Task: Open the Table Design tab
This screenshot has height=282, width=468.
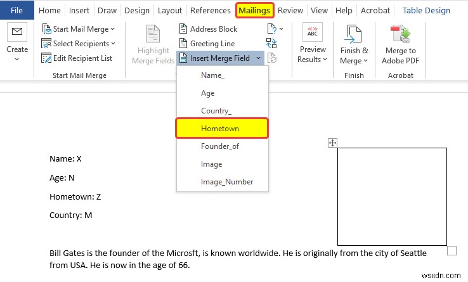Action: click(x=426, y=10)
